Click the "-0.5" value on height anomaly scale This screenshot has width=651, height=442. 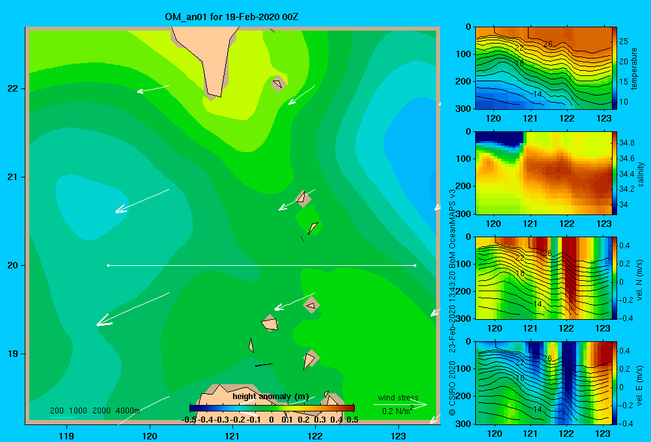point(189,420)
